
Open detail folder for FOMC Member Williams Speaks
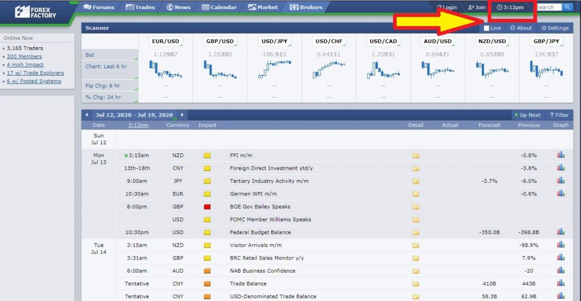coord(416,219)
